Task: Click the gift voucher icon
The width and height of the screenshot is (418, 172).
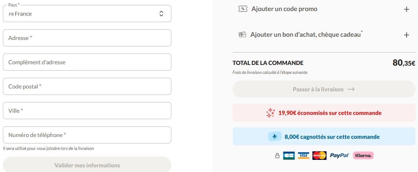Action: 242,35
